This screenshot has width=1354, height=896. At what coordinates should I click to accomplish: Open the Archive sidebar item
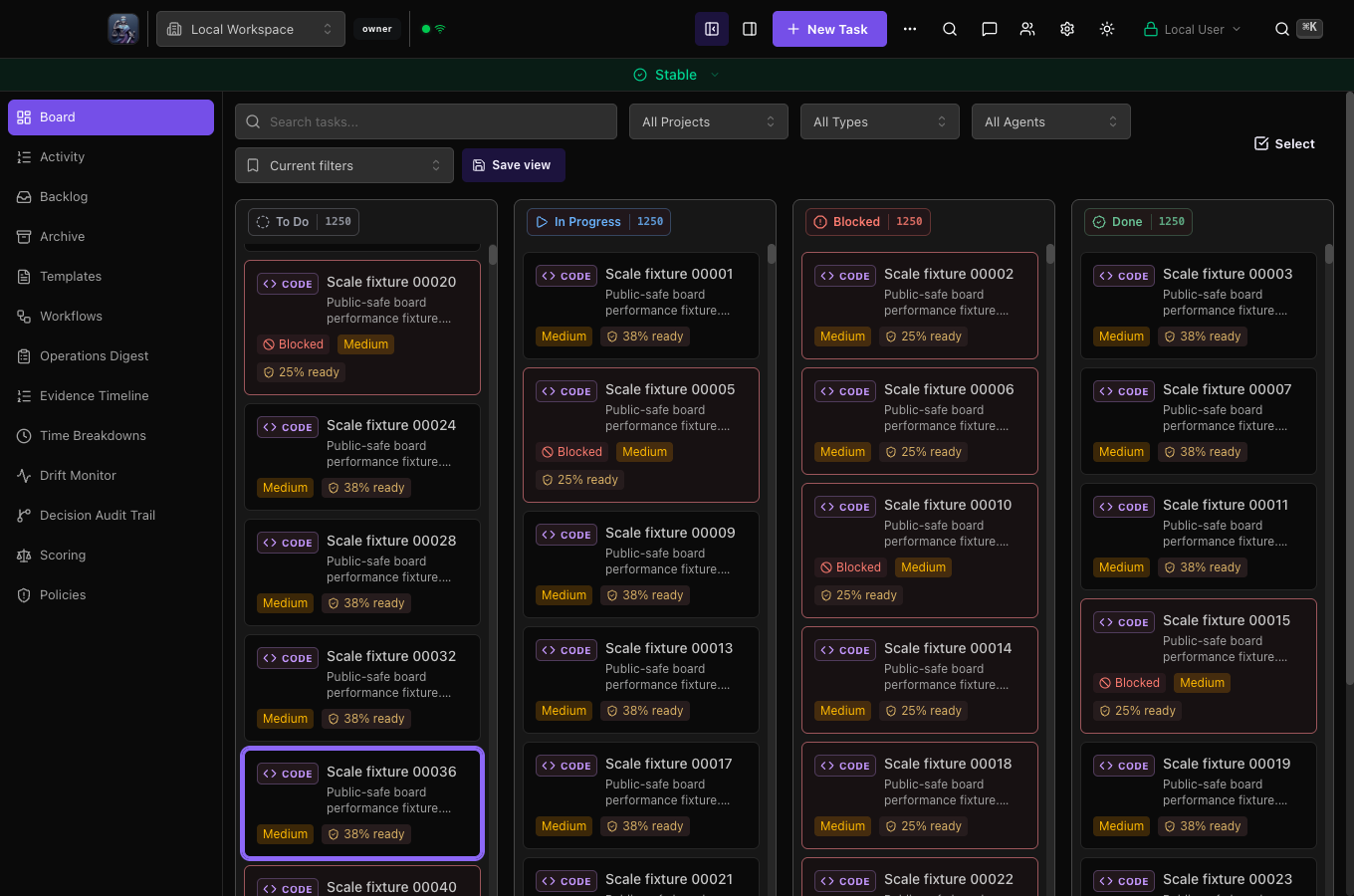111,237
